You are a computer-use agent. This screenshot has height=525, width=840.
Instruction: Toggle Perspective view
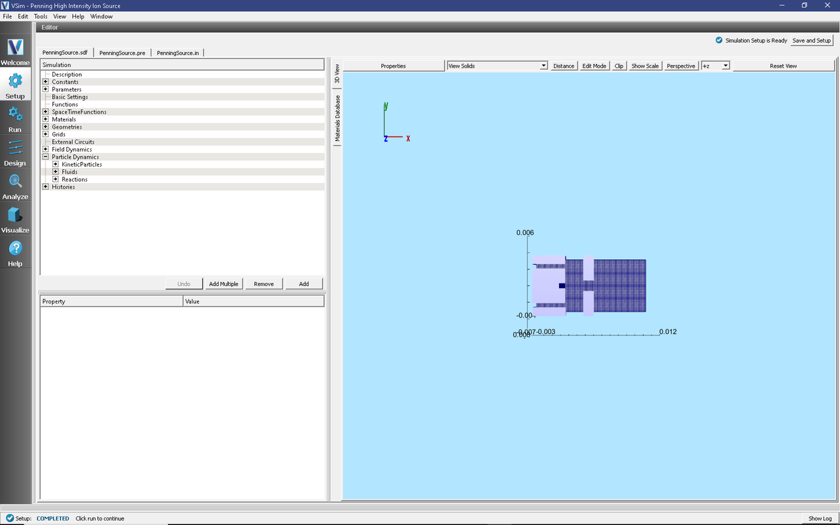[x=681, y=66]
